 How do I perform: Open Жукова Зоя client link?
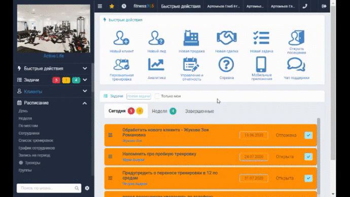coord(132,141)
